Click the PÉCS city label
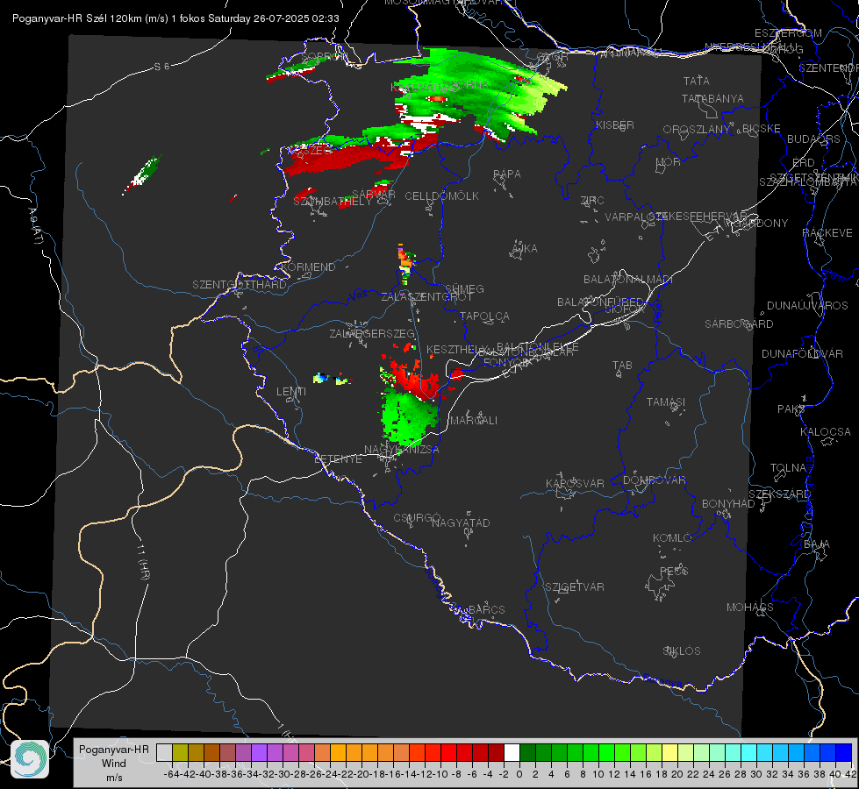 point(673,571)
